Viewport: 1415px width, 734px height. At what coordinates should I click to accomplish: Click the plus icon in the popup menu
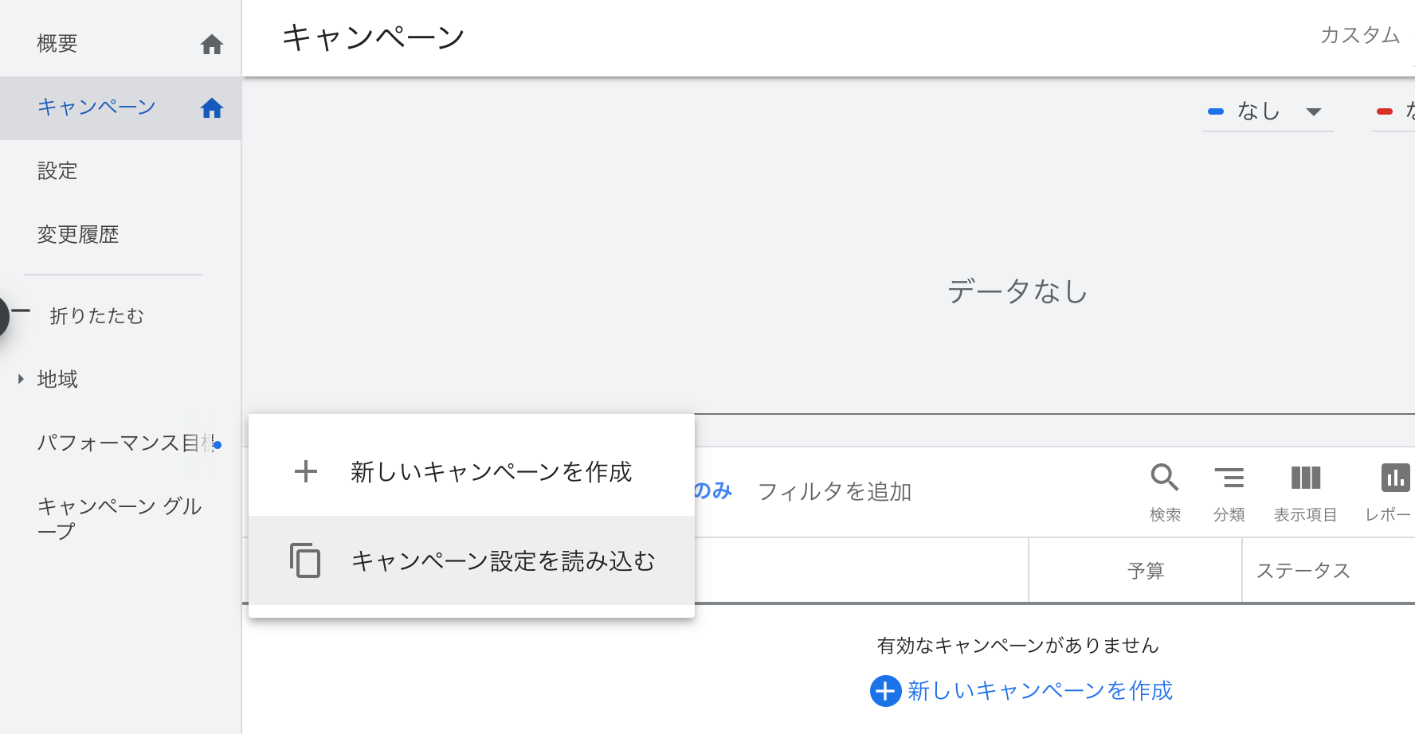(306, 471)
